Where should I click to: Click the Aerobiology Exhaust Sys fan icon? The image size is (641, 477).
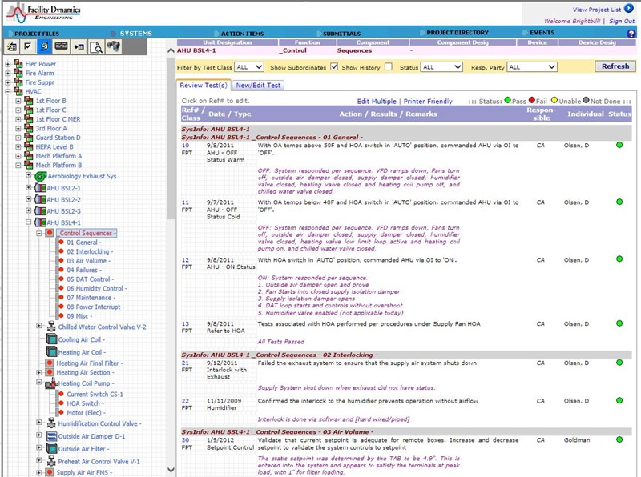pyautogui.click(x=40, y=176)
